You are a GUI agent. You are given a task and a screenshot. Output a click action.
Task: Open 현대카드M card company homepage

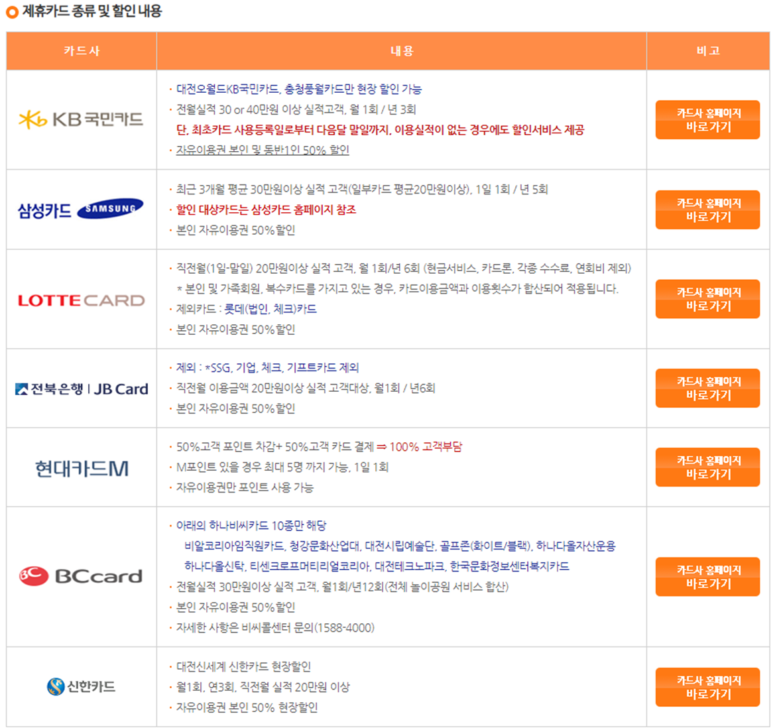pos(707,466)
